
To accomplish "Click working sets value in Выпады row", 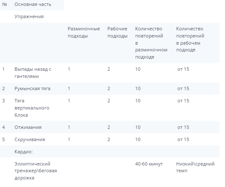I will [109, 69].
